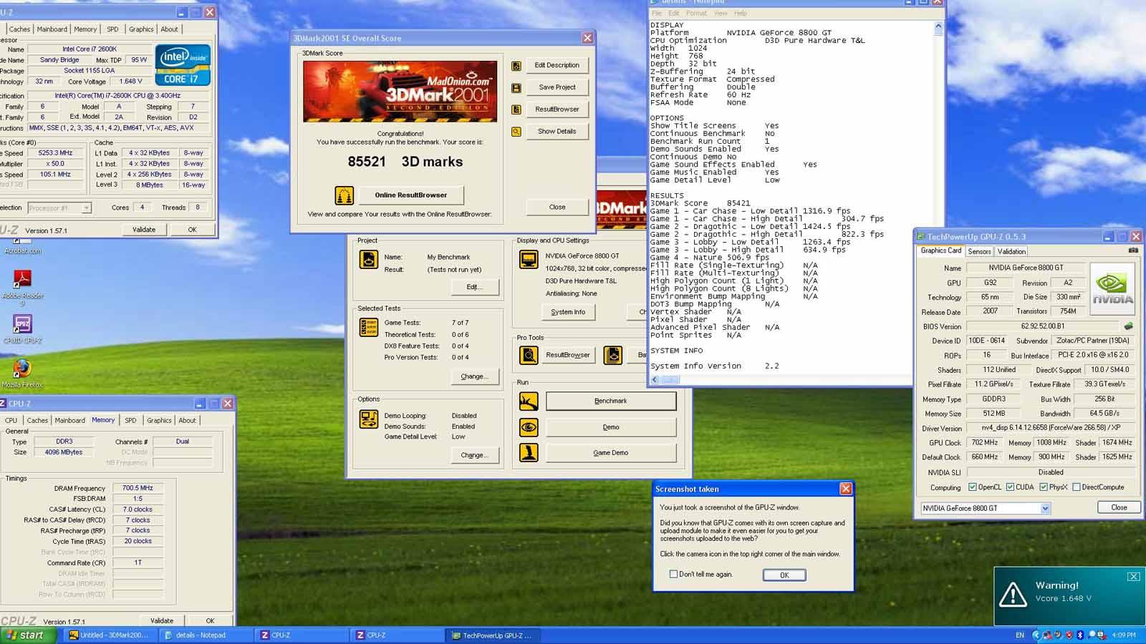Click the Online ResultBrowser button
This screenshot has height=644, width=1146.
[410, 195]
